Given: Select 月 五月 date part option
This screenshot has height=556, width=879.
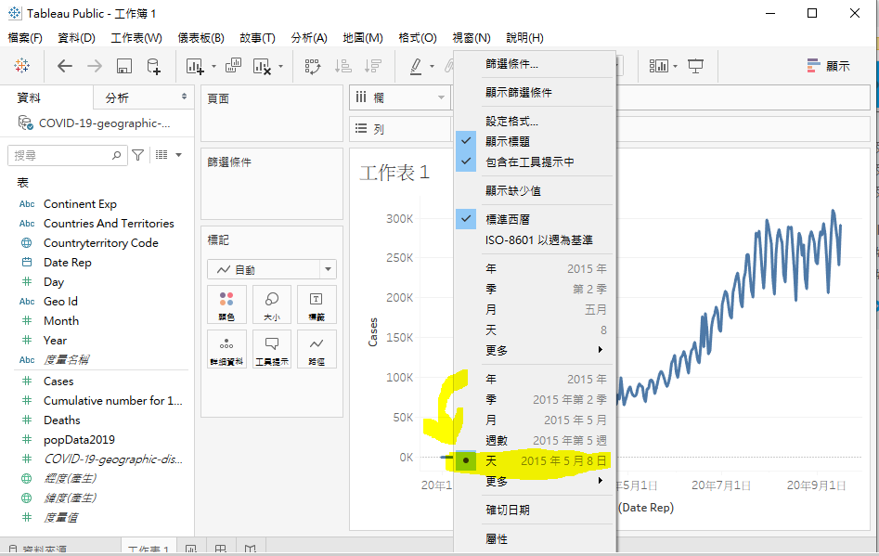Looking at the screenshot, I should pyautogui.click(x=535, y=309).
